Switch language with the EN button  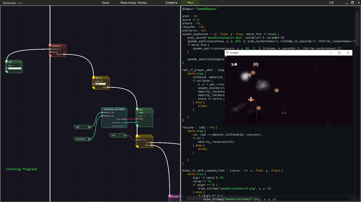(331, 3)
